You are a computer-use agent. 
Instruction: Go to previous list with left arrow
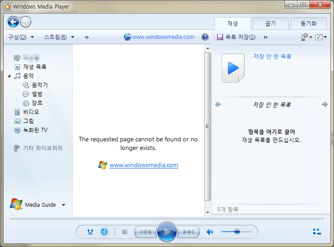[x=218, y=104]
